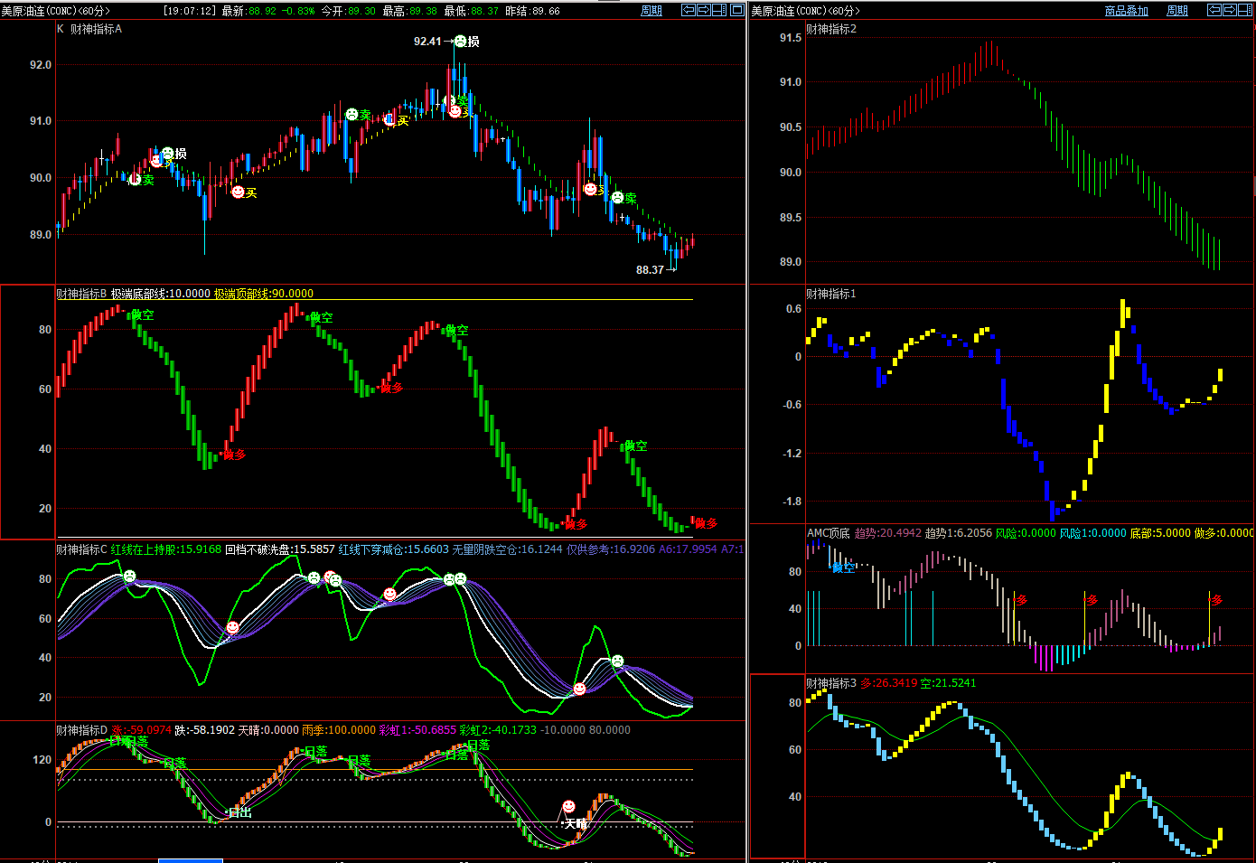Viewport: 1256px width, 863px height.
Task: Click the AMC顶底 indicator title
Action: tap(828, 533)
